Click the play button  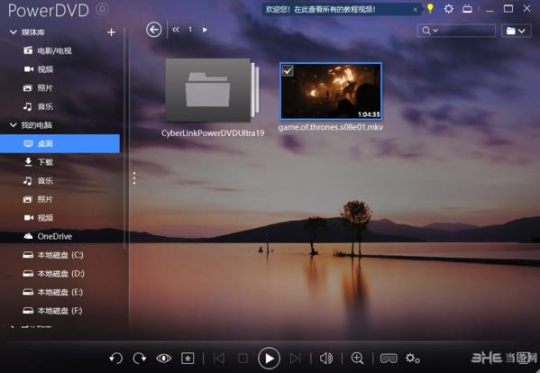pos(269,359)
